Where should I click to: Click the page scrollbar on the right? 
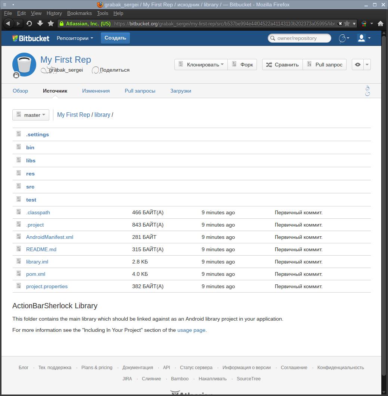pos(385,187)
